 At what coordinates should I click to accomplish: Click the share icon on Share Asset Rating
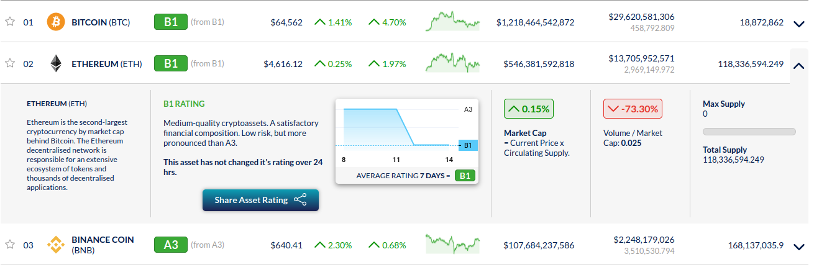pyautogui.click(x=301, y=200)
